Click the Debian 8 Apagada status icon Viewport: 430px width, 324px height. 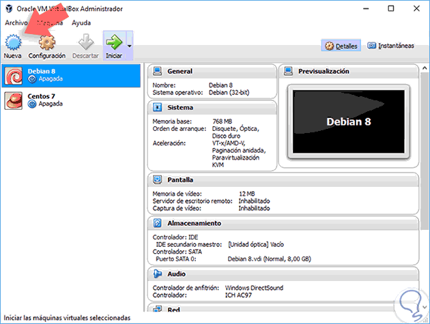point(32,79)
